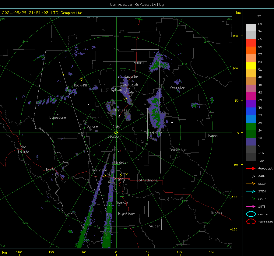Image resolution: width=274 pixels, height=256 pixels.
Task: Click the yellow diamond marker at Didsbury center
Action: [116, 133]
